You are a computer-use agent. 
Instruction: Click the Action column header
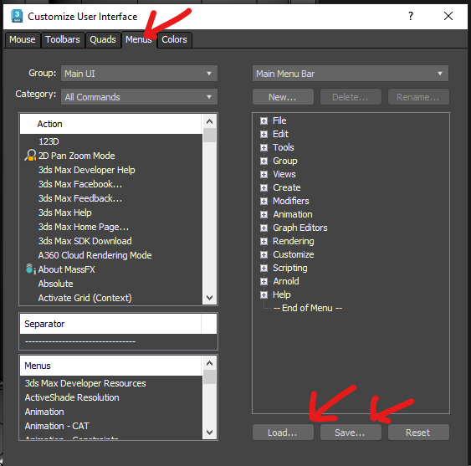[x=111, y=124]
